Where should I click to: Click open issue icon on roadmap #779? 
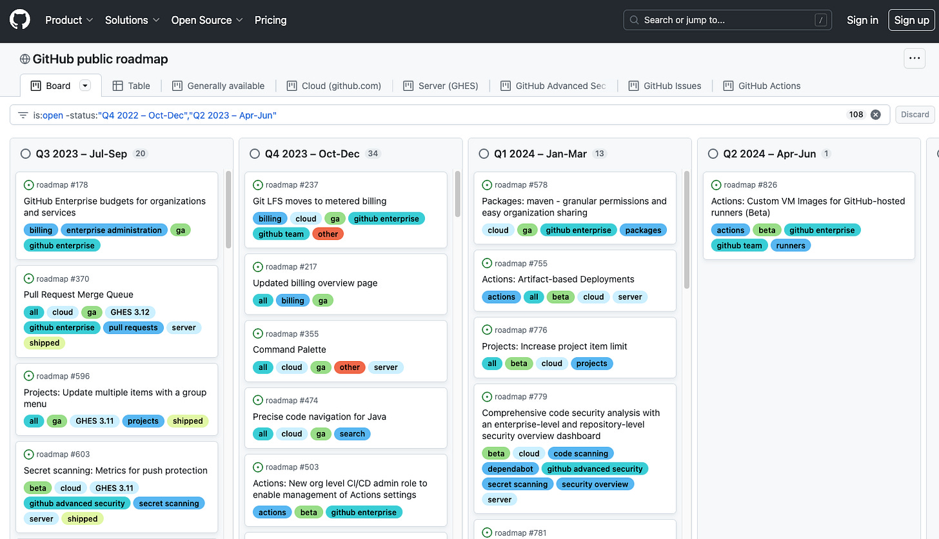(x=487, y=397)
